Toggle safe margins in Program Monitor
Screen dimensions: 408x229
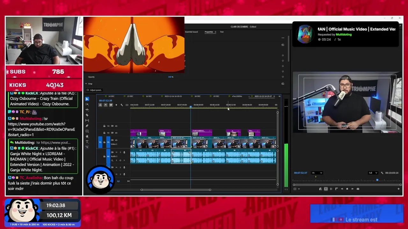pyautogui.click(x=326, y=189)
